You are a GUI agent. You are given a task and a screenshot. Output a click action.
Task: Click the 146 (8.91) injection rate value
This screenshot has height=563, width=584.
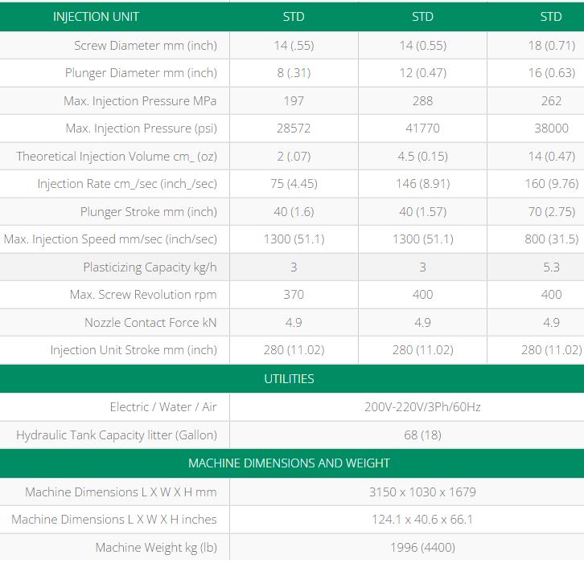pyautogui.click(x=422, y=184)
